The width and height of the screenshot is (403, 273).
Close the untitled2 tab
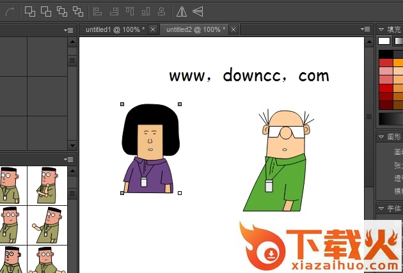pyautogui.click(x=233, y=29)
